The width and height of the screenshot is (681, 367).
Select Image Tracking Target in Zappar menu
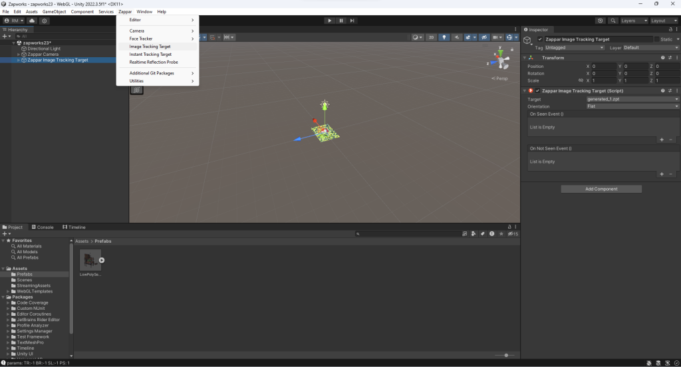coord(158,47)
